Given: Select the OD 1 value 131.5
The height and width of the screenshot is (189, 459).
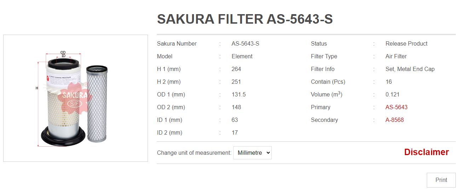Looking at the screenshot, I should (239, 94).
